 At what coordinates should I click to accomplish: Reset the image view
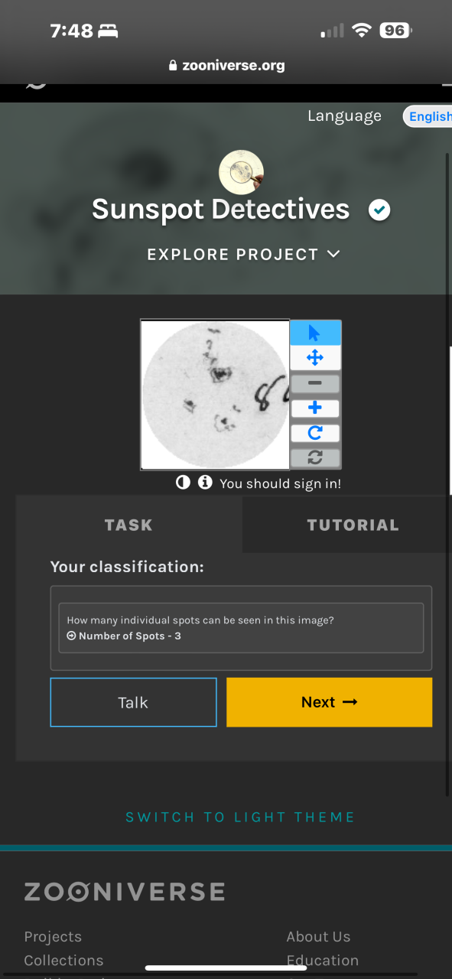315,457
